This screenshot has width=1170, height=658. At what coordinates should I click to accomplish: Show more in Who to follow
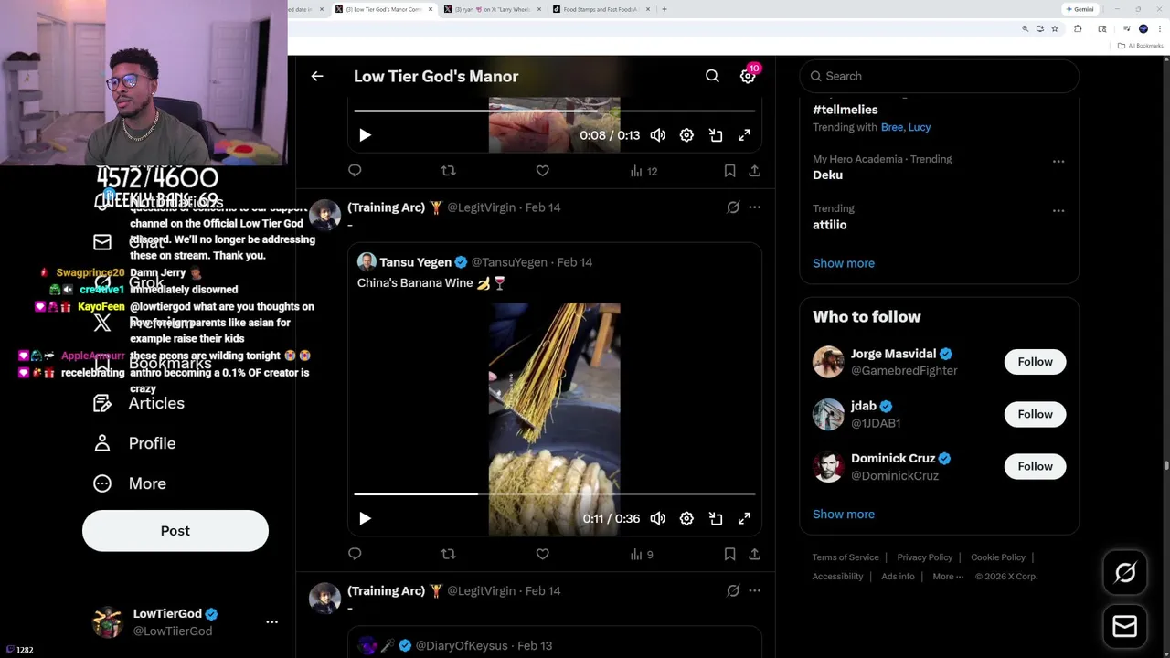point(844,514)
